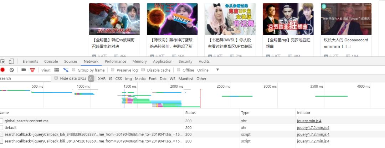Screen dimensions: 385x148
Task: Filter requests by Manifest
Action: tap(186, 78)
